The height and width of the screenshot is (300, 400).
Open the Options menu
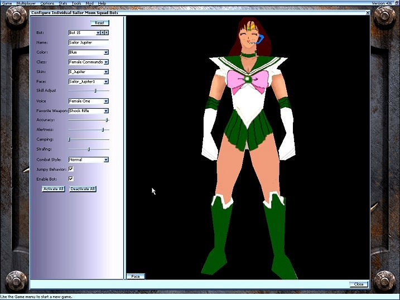47,3
